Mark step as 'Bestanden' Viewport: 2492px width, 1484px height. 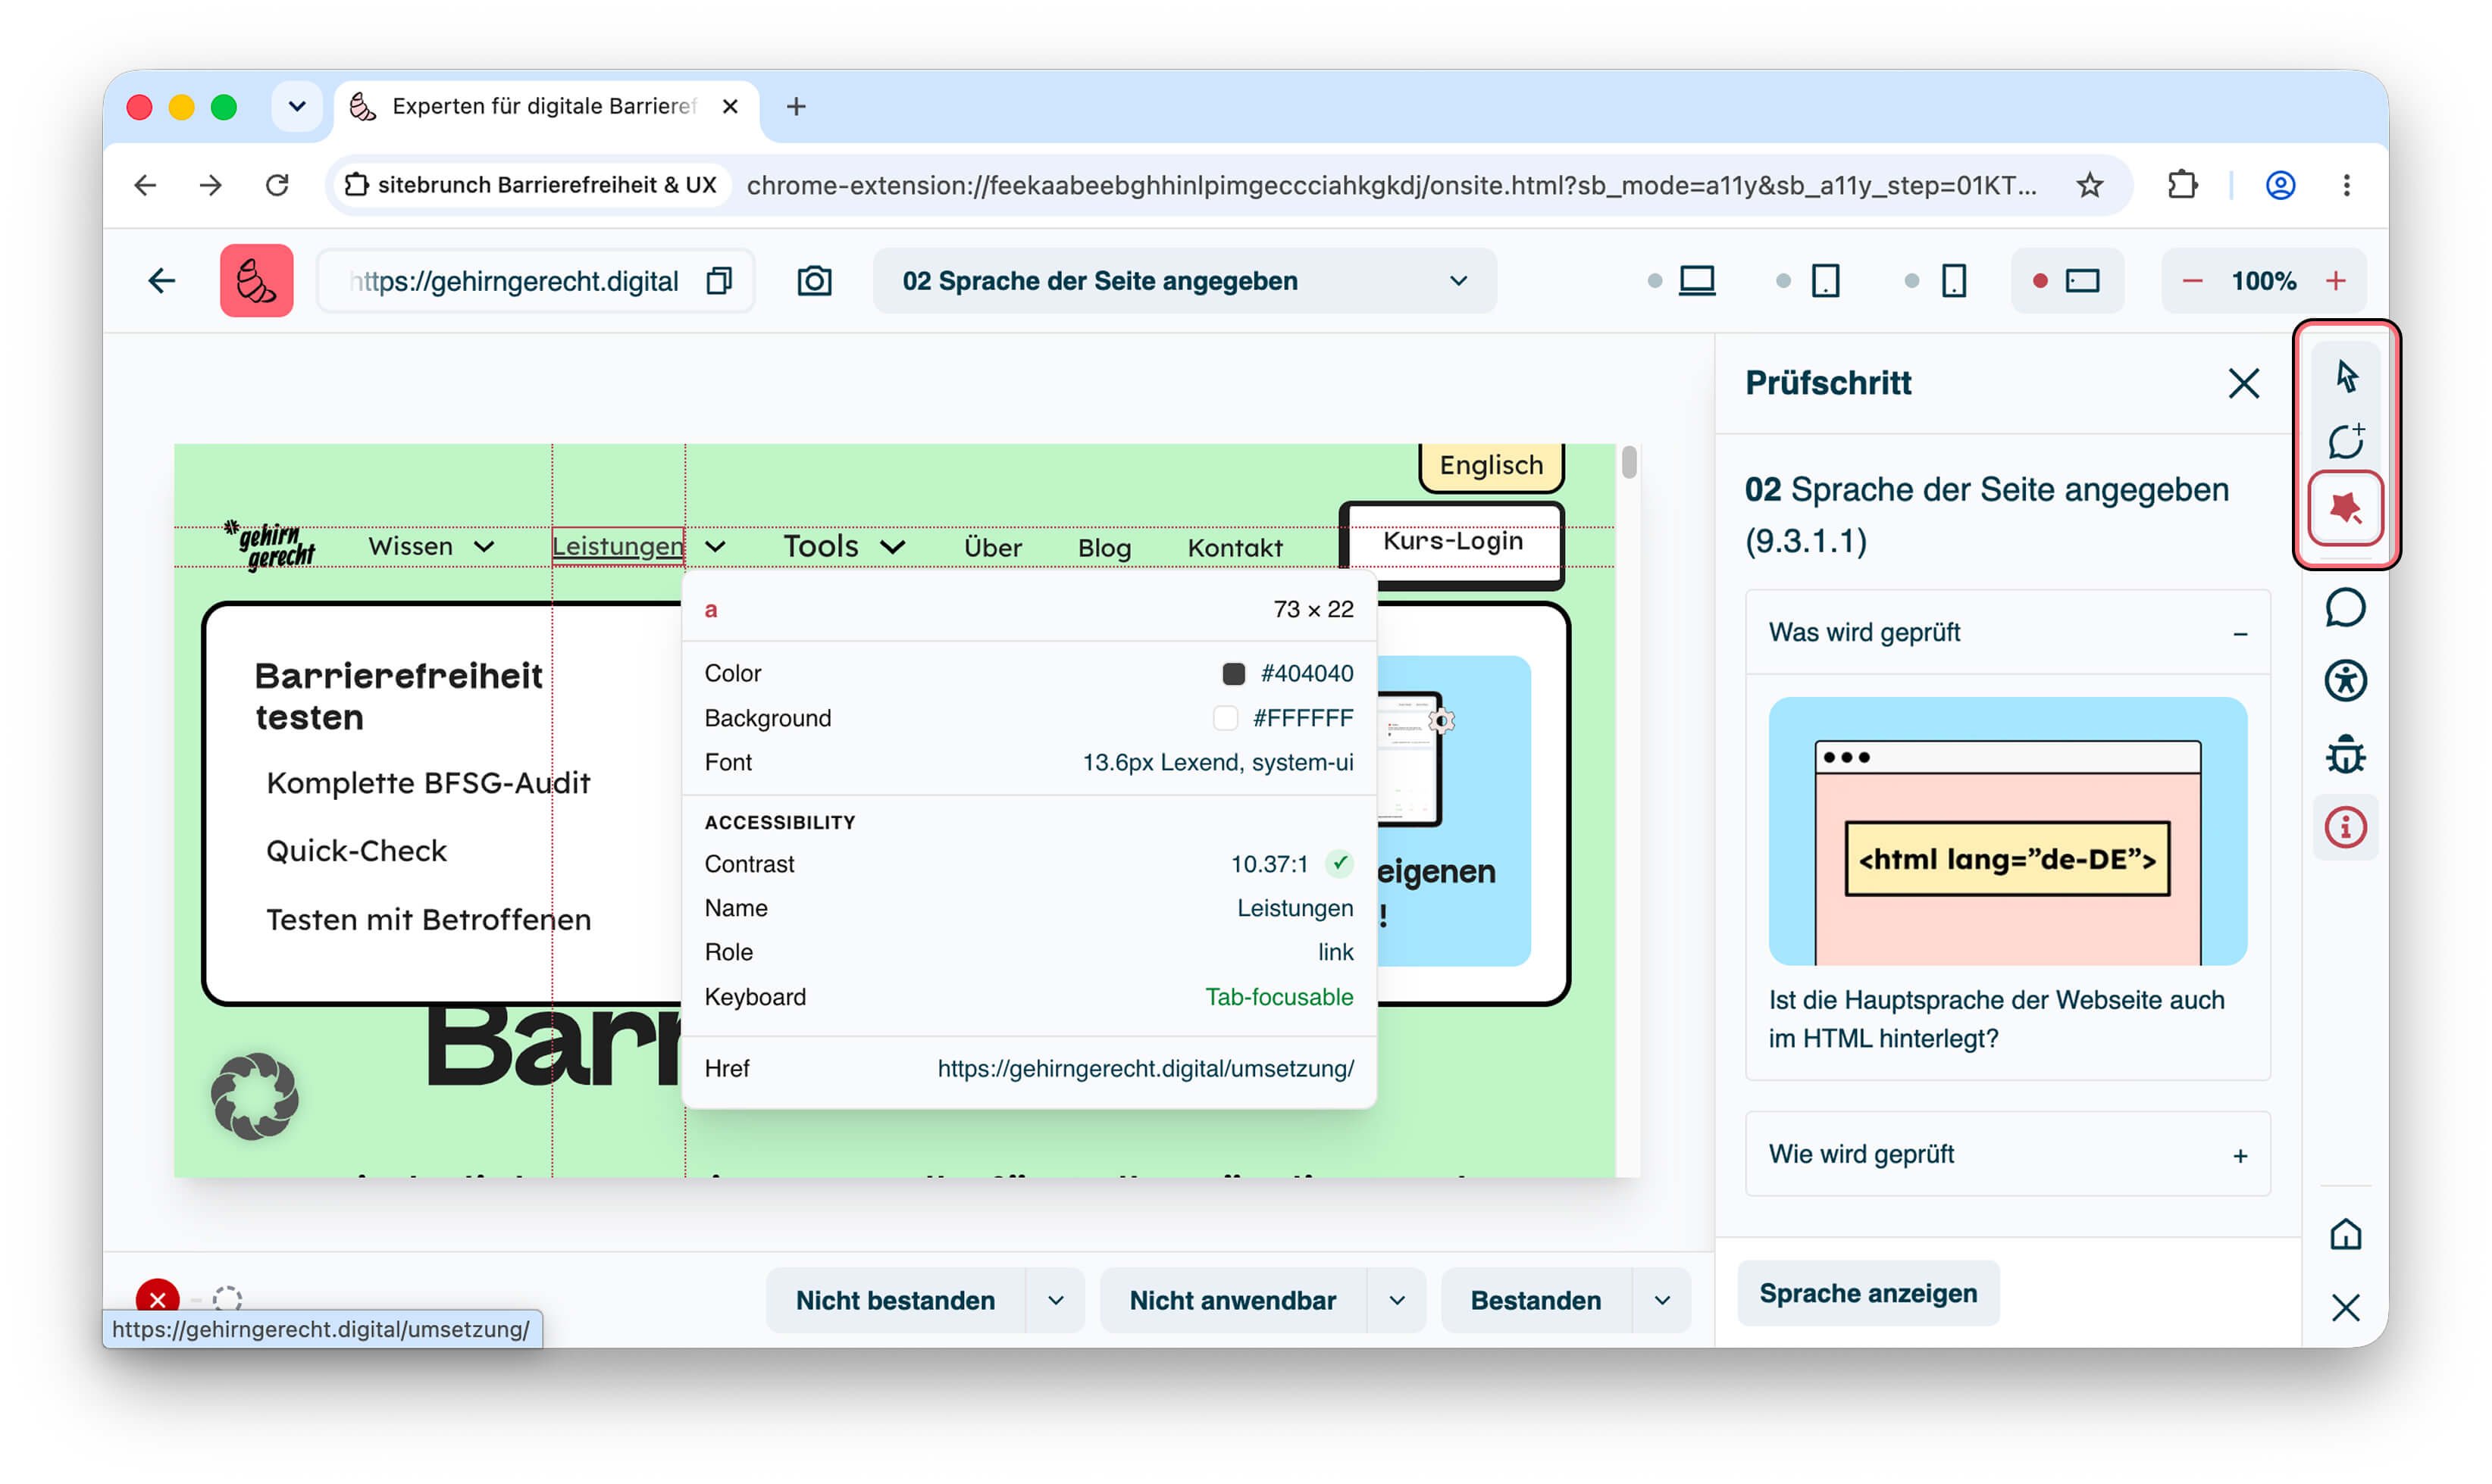point(1536,1300)
